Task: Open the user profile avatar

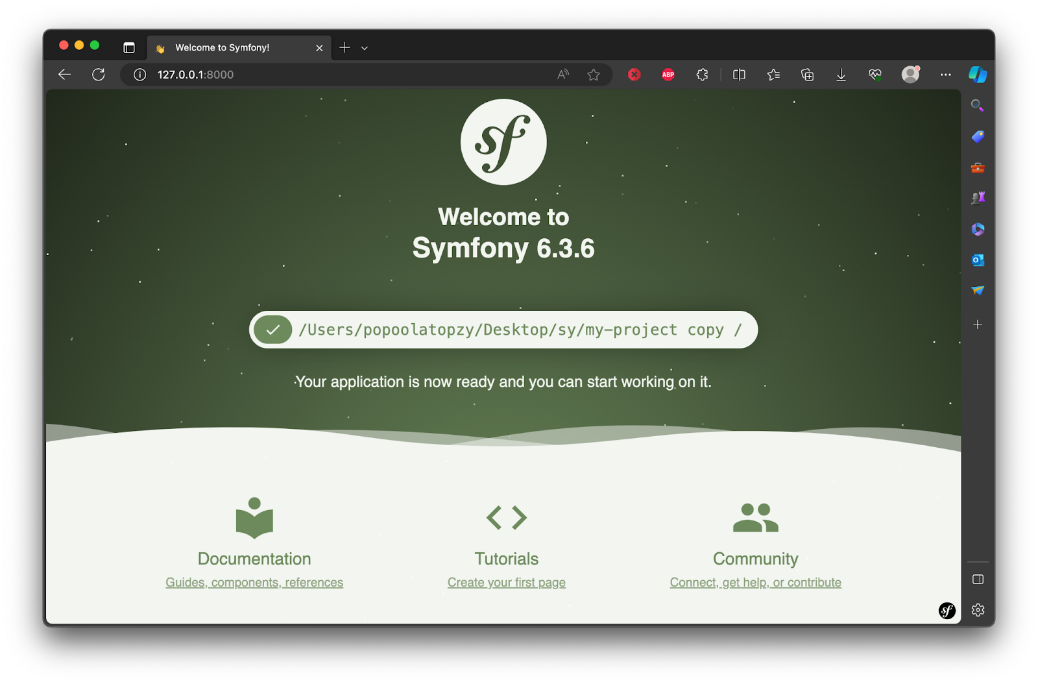Action: (911, 75)
